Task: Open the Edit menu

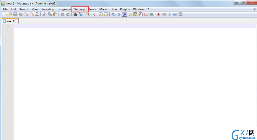Action: click(x=14, y=9)
